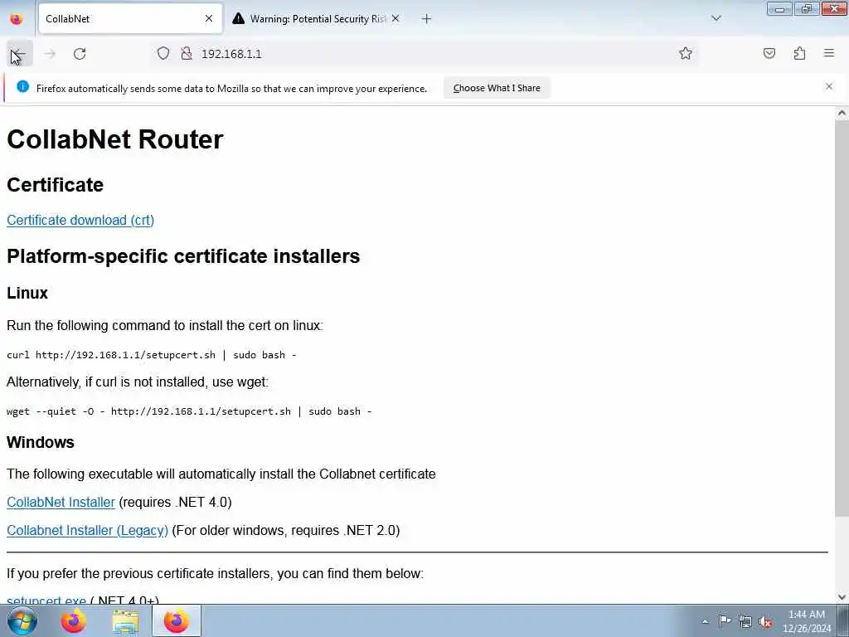The width and height of the screenshot is (849, 637).
Task: Open tracking protection shield icon
Action: (x=163, y=53)
